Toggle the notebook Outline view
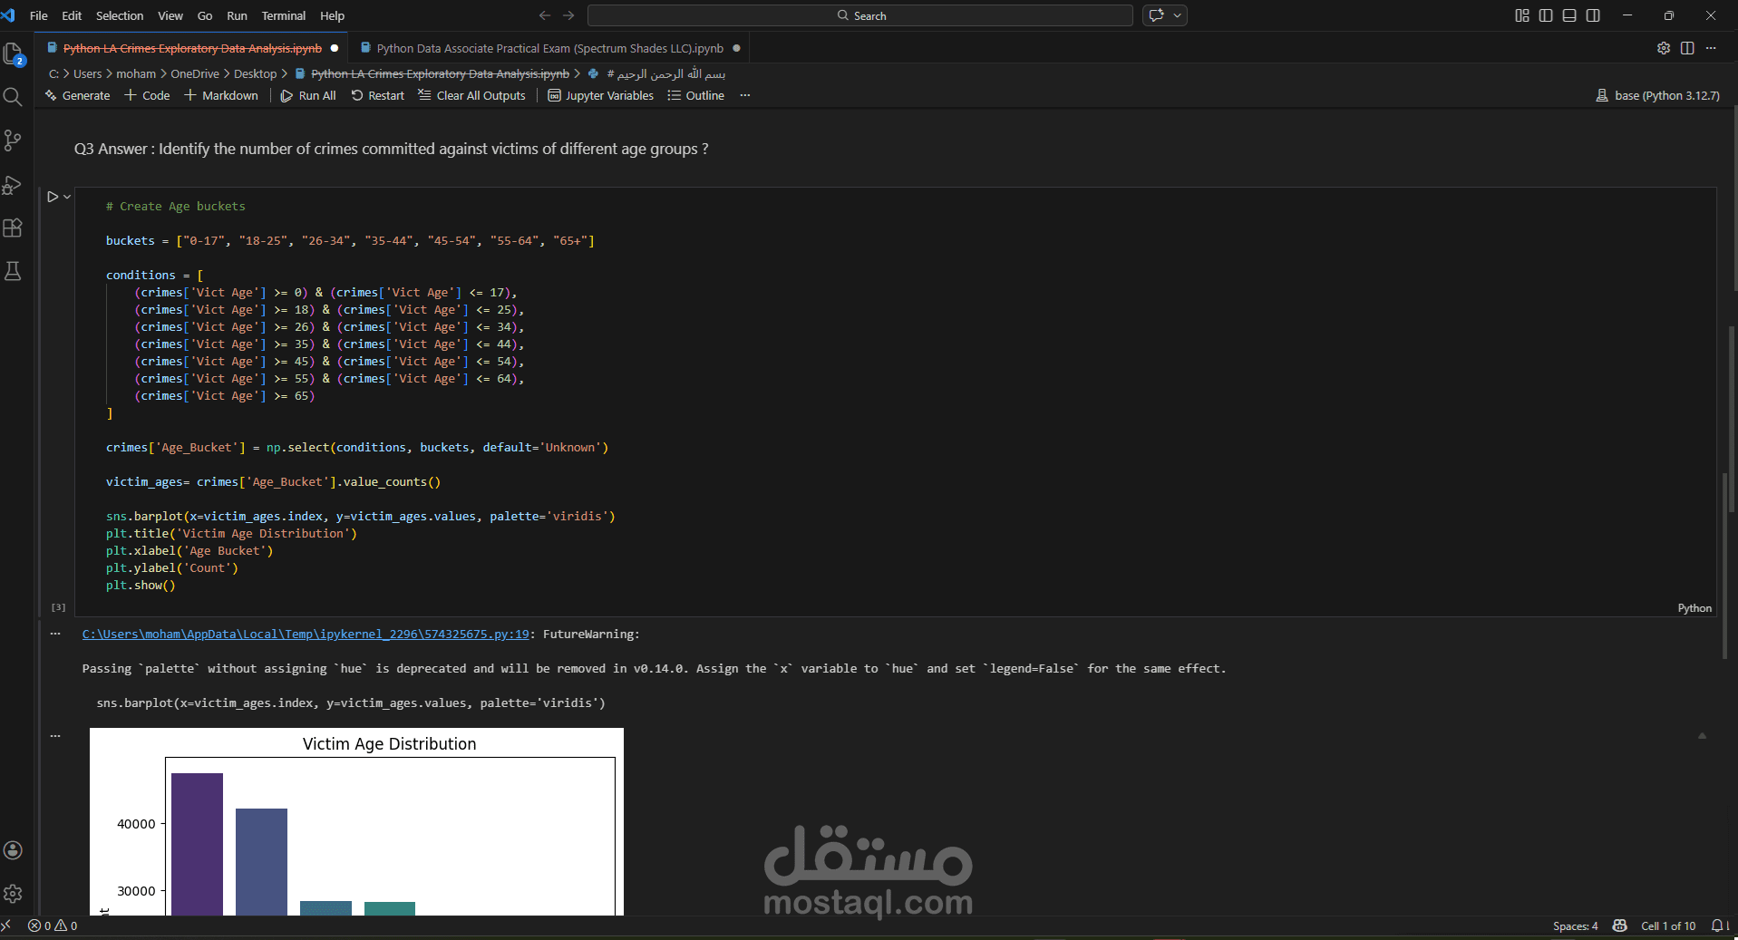 tap(695, 95)
